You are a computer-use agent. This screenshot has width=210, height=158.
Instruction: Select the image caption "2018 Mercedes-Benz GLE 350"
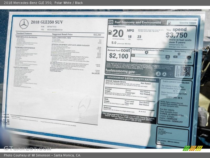point(28,3)
